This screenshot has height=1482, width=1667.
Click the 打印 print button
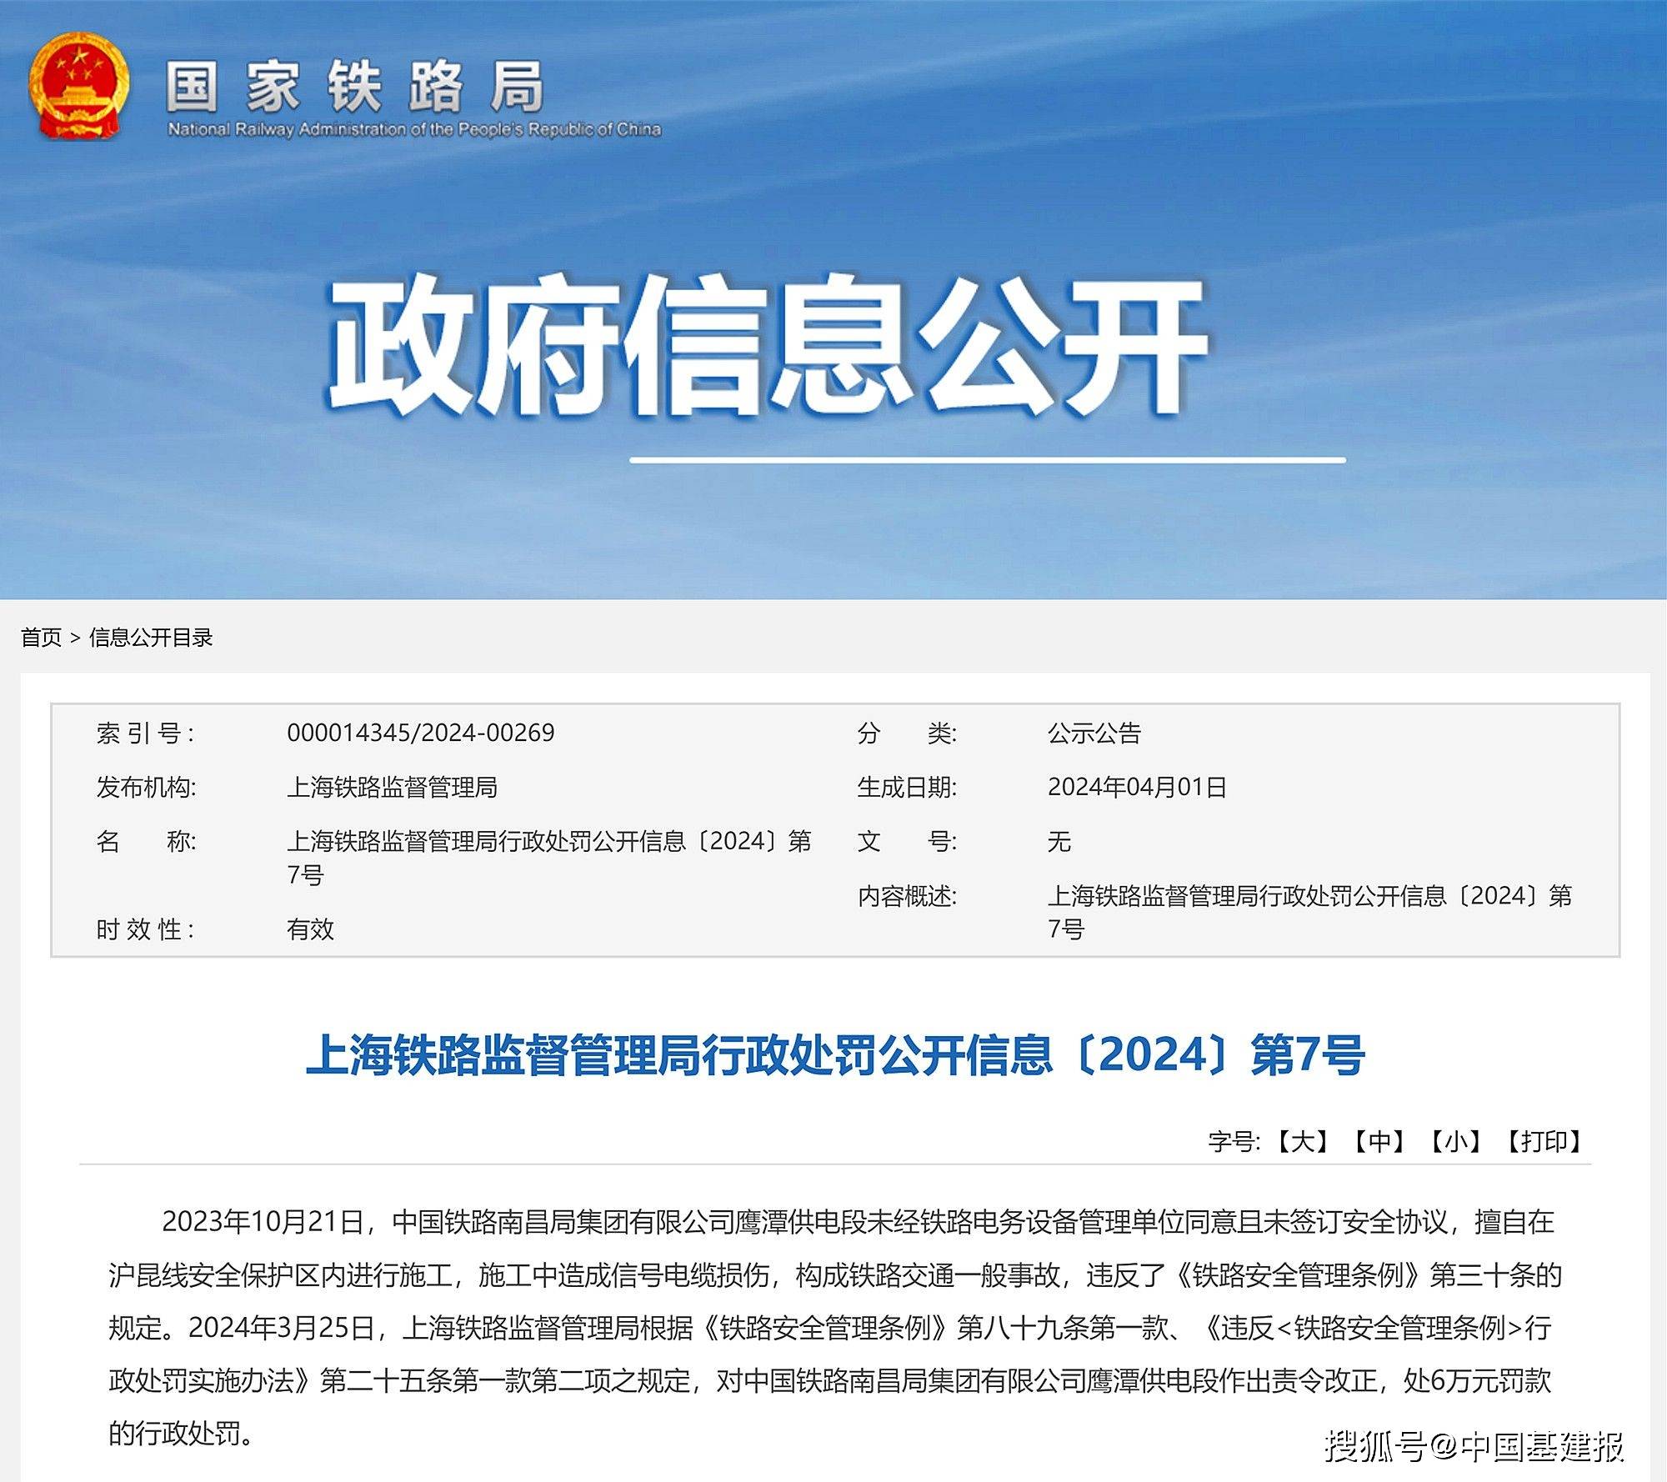1544,1141
